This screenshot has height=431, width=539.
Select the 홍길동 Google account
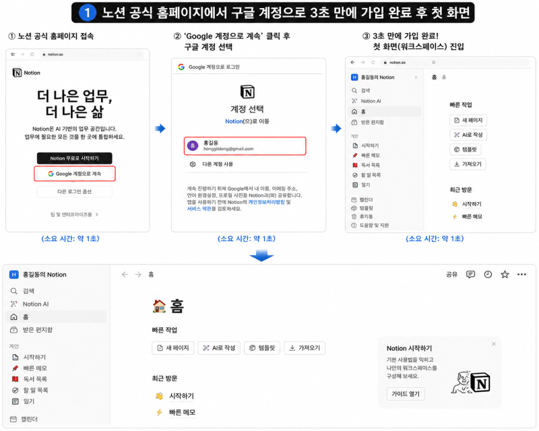[245, 146]
